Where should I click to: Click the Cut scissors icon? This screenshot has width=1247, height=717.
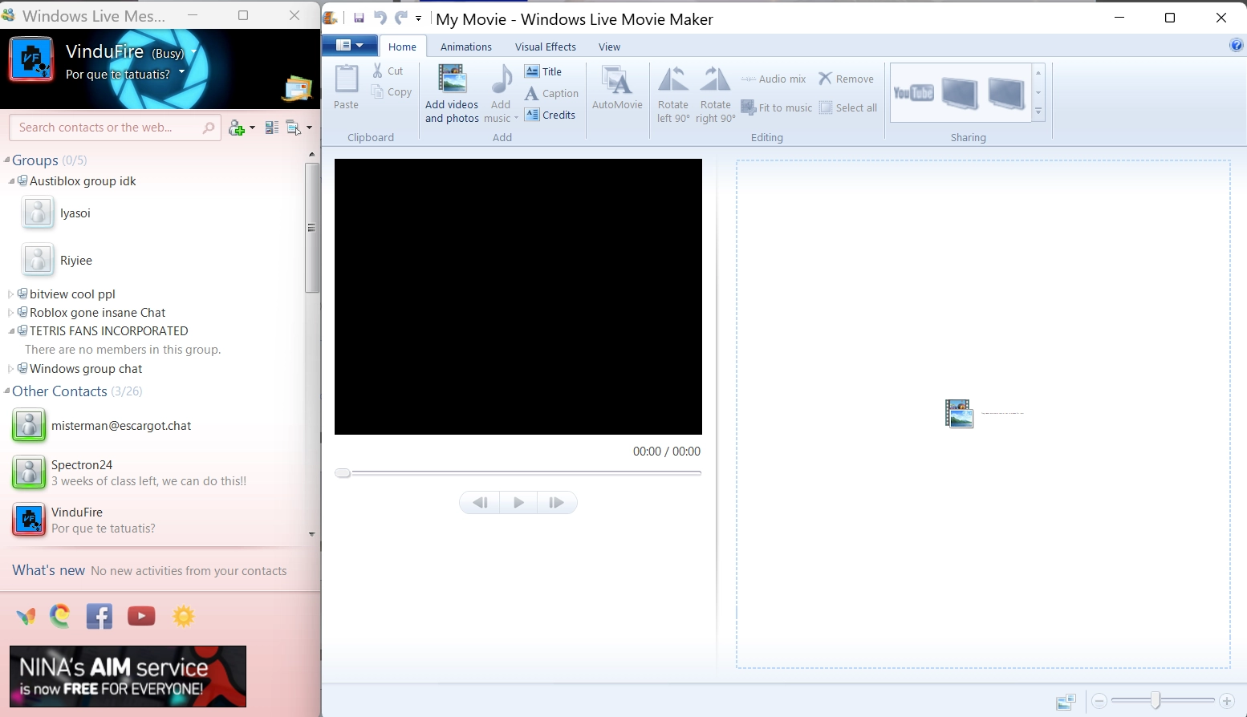click(x=378, y=71)
